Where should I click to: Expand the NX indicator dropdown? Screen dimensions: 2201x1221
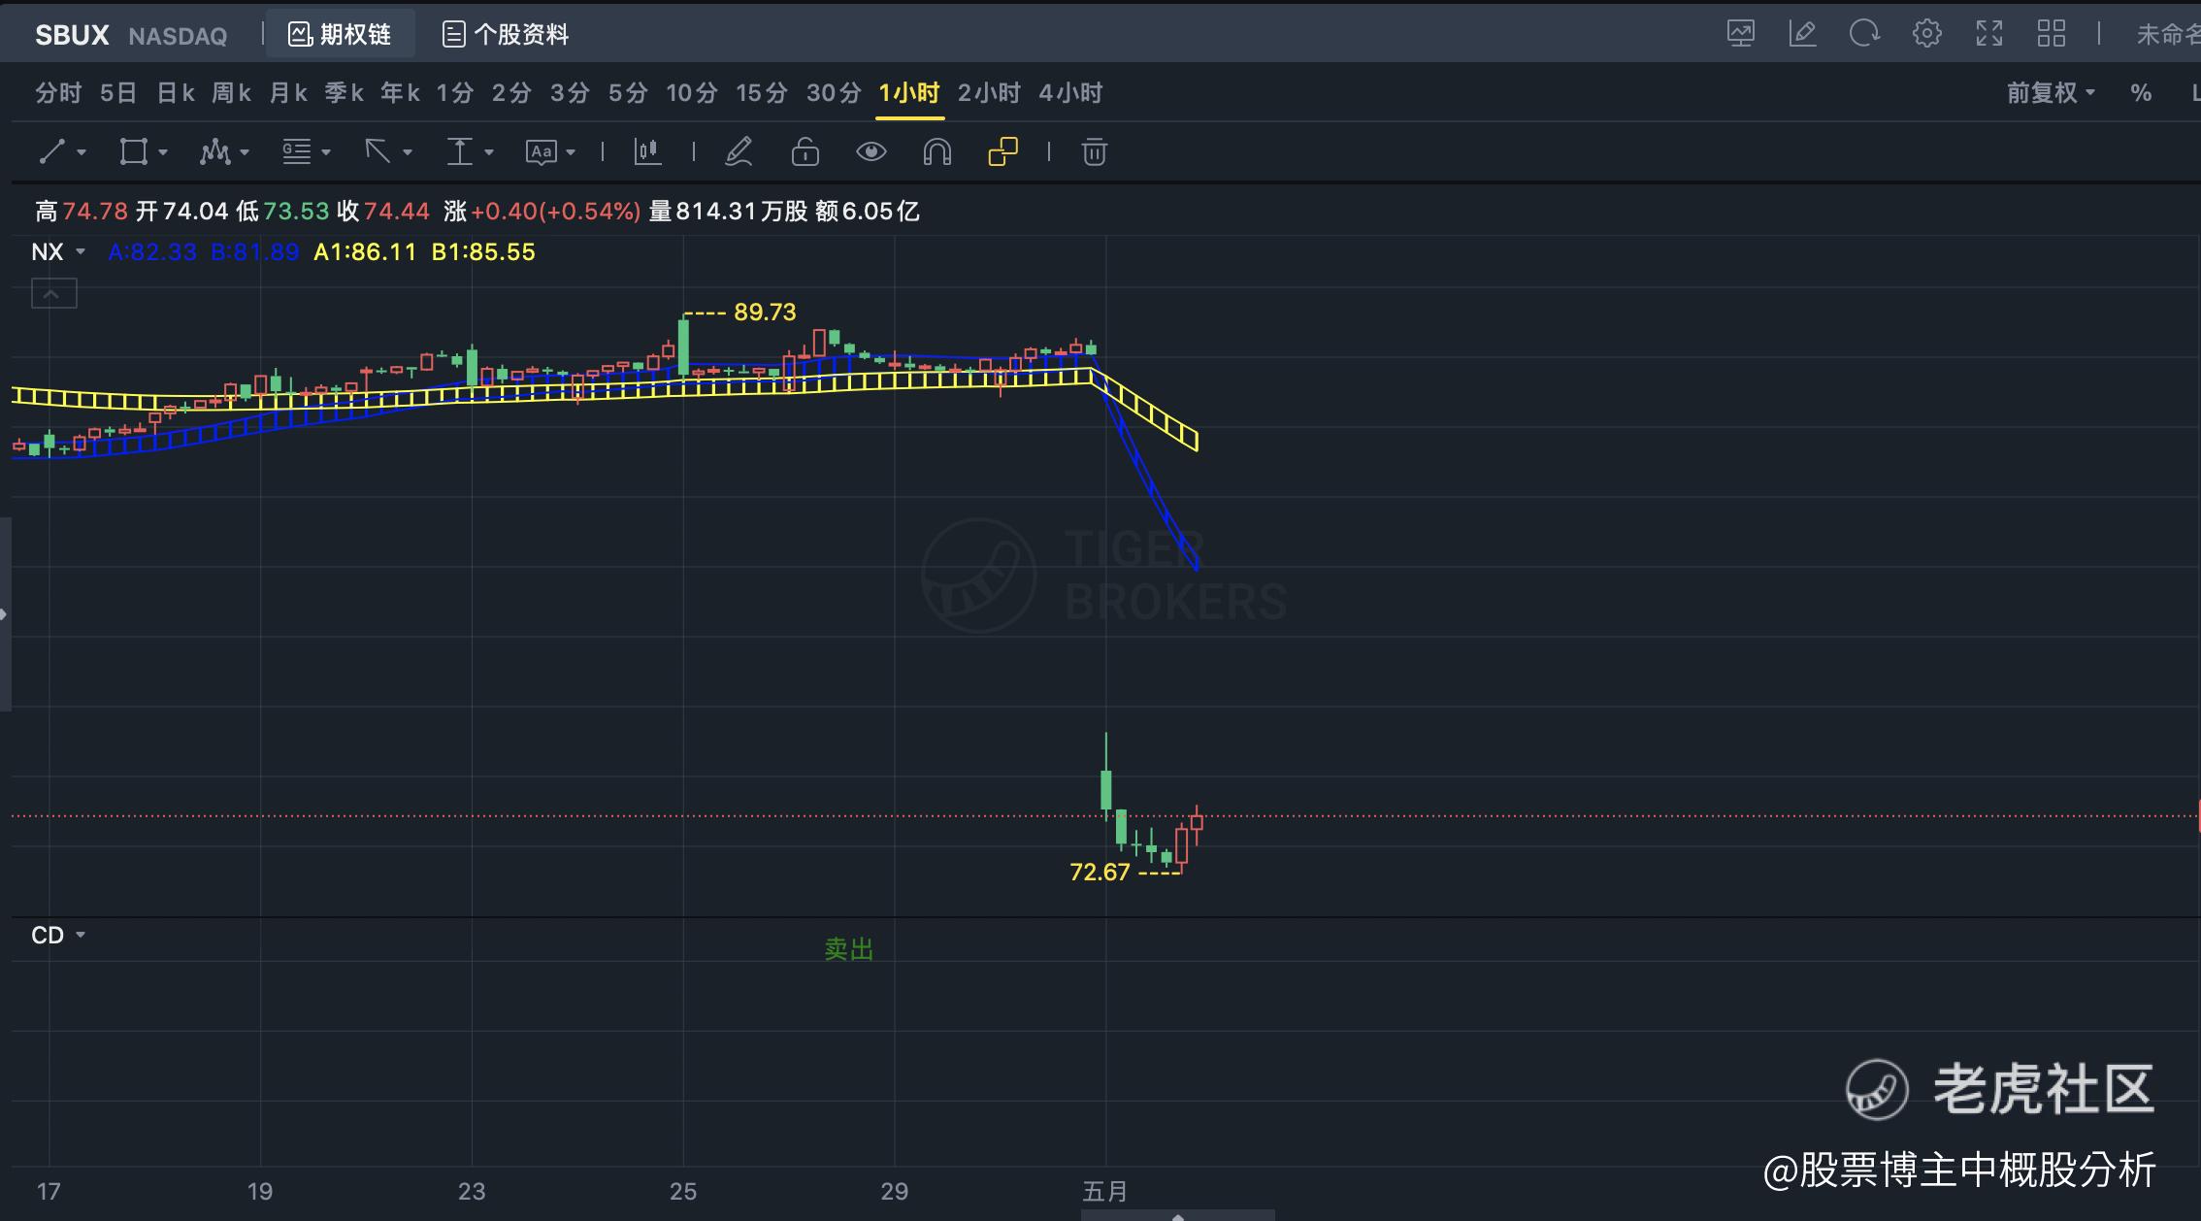[81, 252]
